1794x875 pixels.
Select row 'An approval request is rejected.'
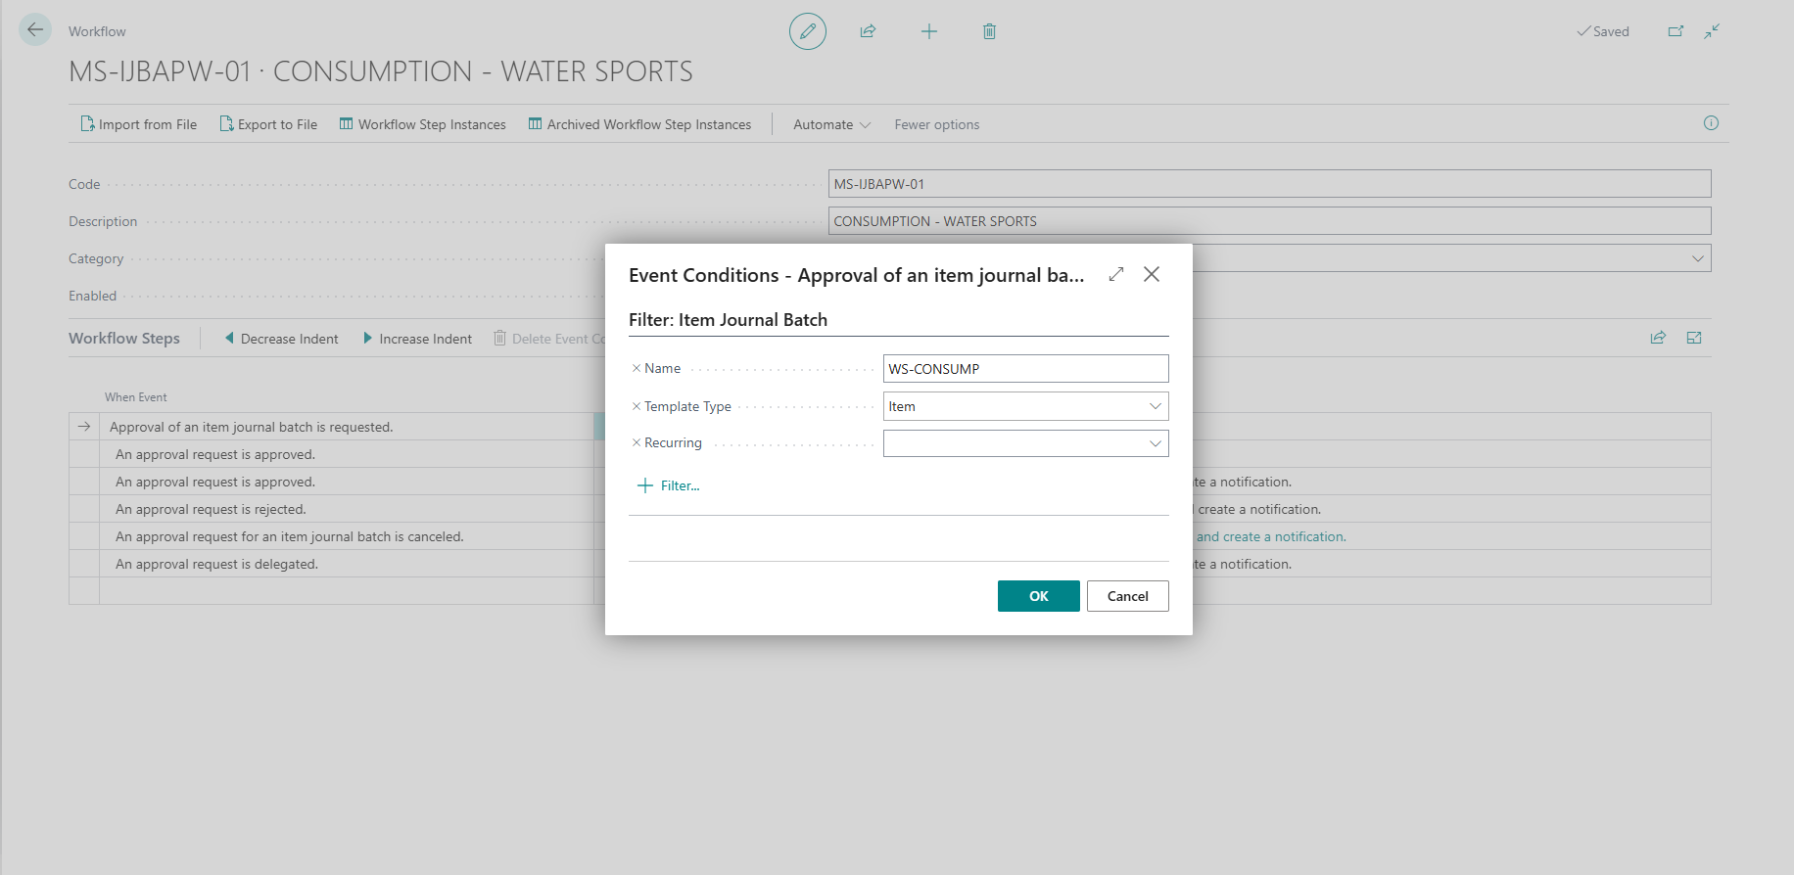[x=211, y=509]
